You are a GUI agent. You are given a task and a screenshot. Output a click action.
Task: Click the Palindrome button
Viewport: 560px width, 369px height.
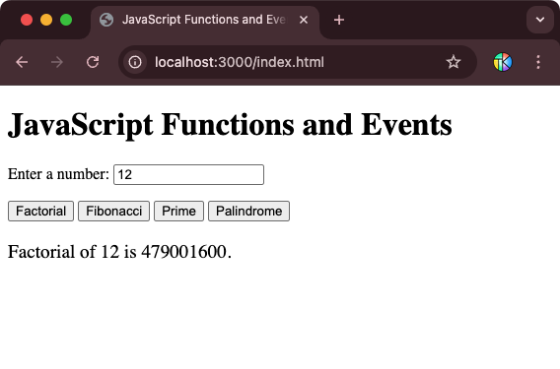point(248,211)
